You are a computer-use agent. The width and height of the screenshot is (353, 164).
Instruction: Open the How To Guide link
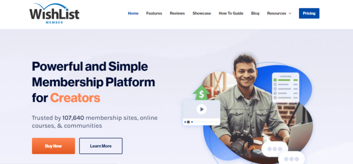[231, 13]
